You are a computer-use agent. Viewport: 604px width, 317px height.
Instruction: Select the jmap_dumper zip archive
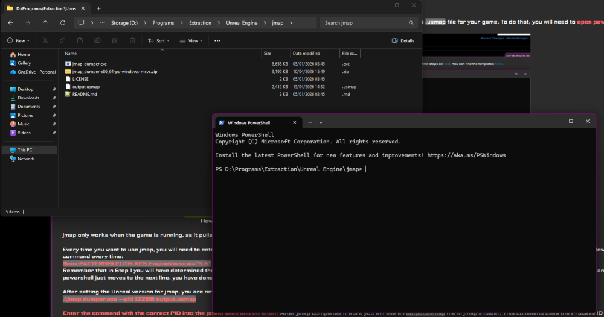(114, 71)
